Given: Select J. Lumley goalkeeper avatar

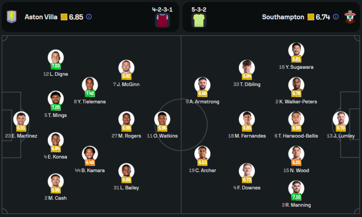Looking at the screenshot, I should [341, 119].
